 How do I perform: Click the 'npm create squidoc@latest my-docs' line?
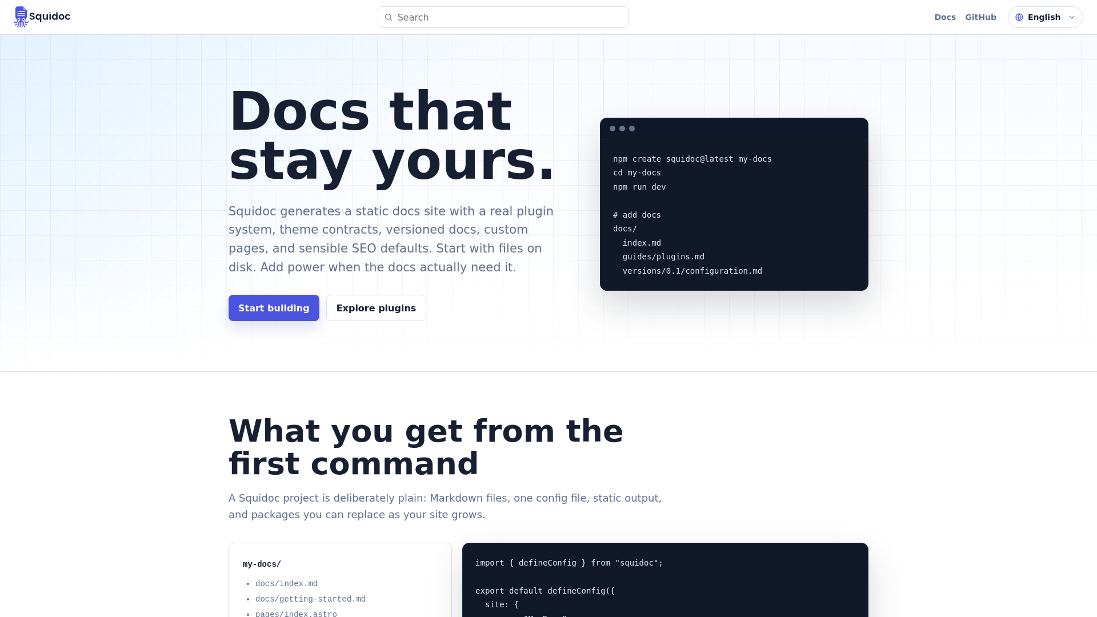pos(692,159)
